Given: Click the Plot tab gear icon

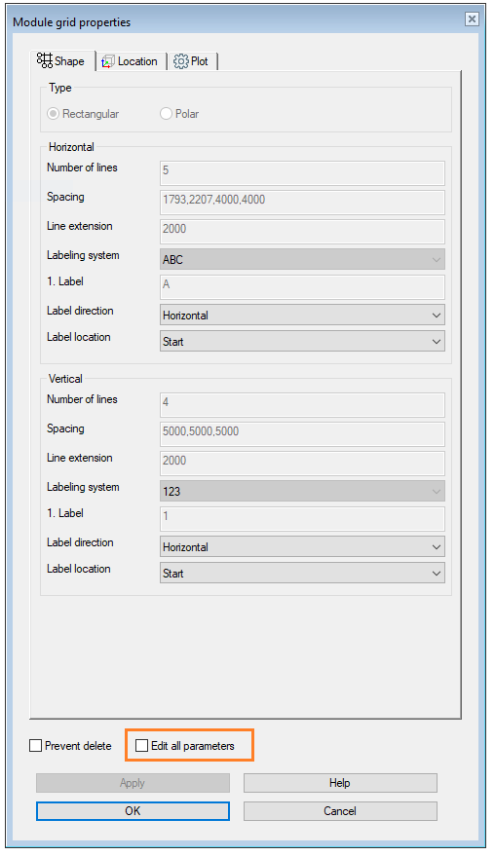Looking at the screenshot, I should point(181,61).
